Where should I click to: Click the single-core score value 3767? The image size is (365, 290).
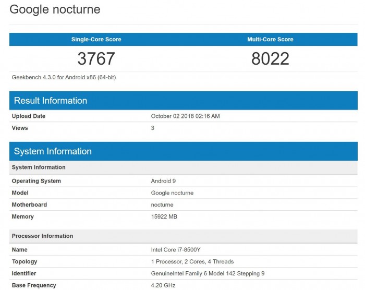pos(96,58)
